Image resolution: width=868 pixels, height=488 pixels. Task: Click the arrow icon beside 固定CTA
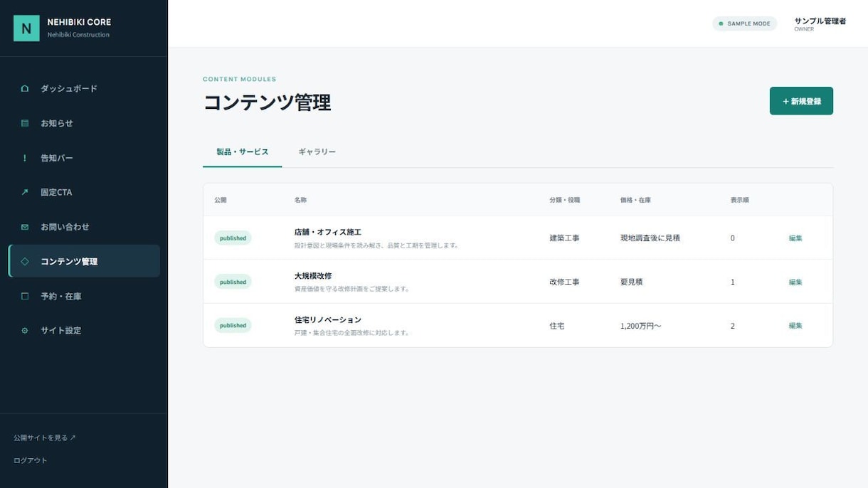[x=25, y=192]
